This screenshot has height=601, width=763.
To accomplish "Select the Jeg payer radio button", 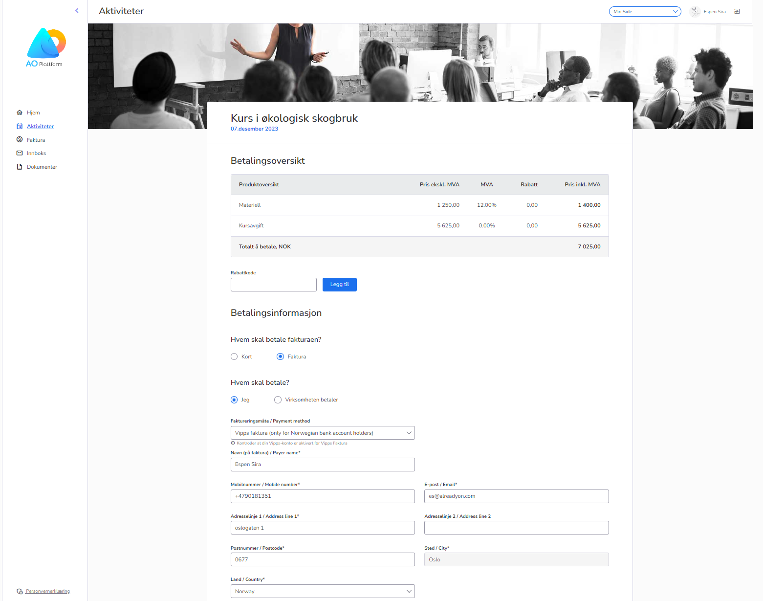I will [234, 400].
